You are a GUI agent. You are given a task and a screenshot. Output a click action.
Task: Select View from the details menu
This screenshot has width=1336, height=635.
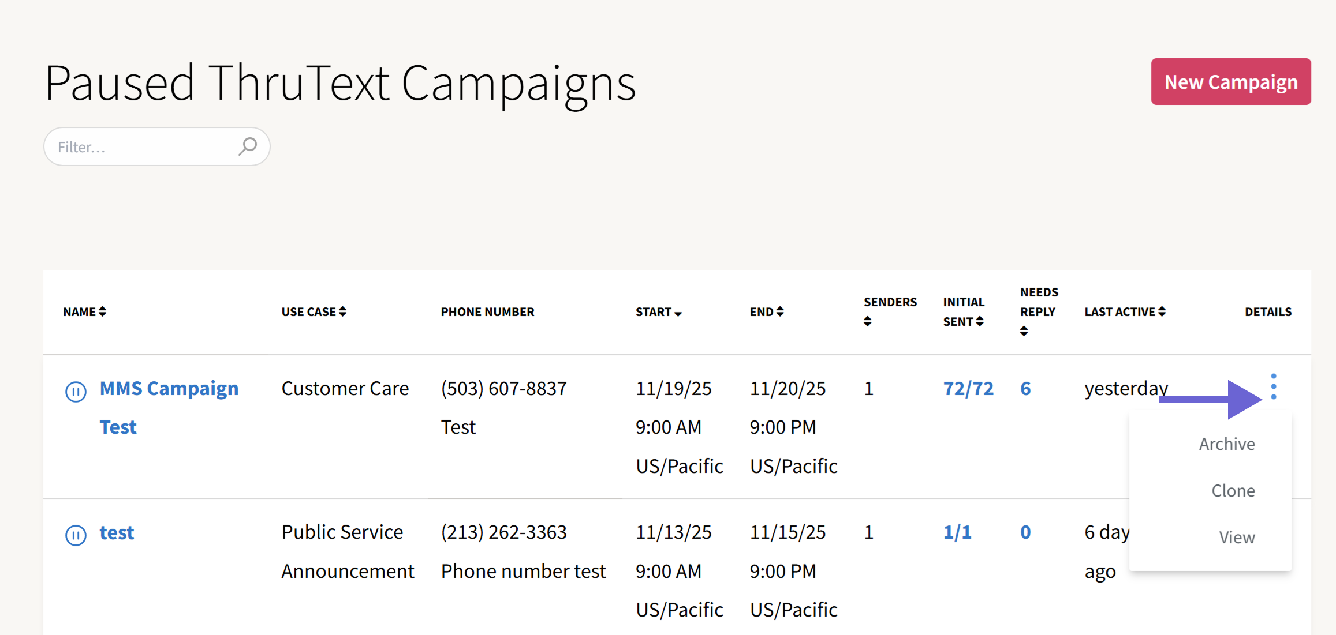[1236, 537]
